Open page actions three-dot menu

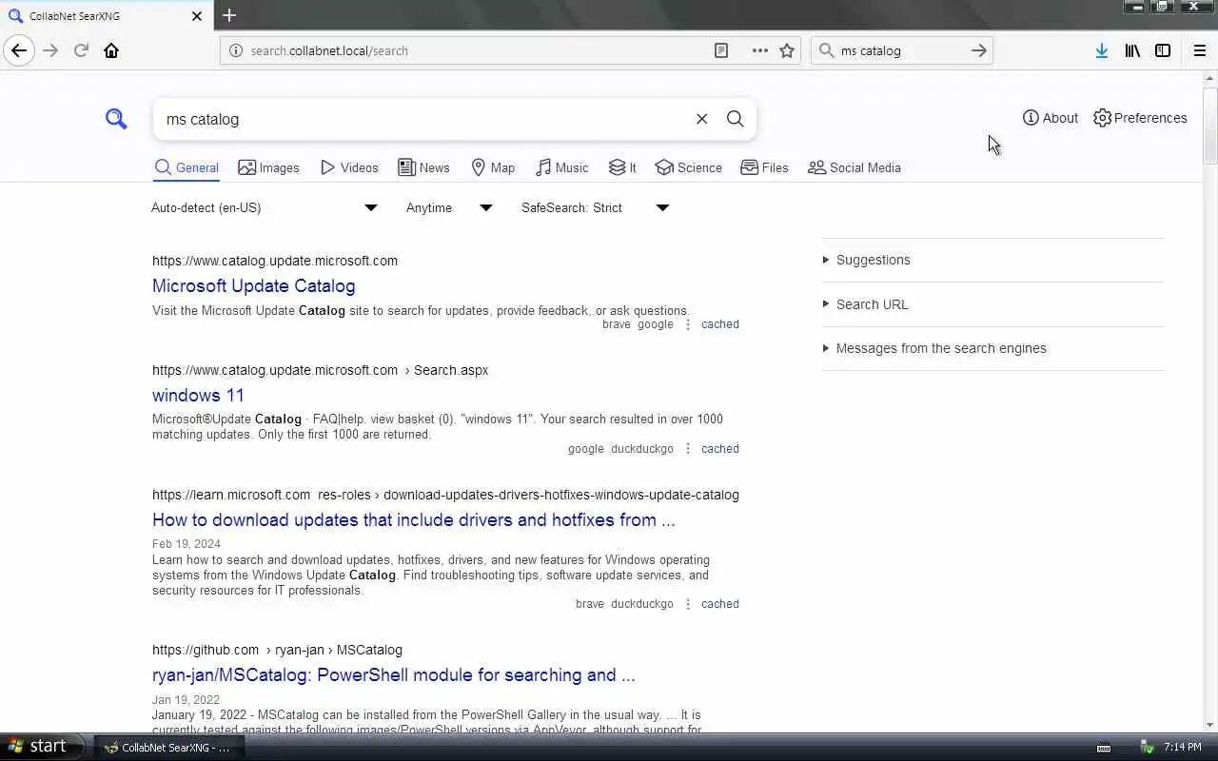click(759, 50)
